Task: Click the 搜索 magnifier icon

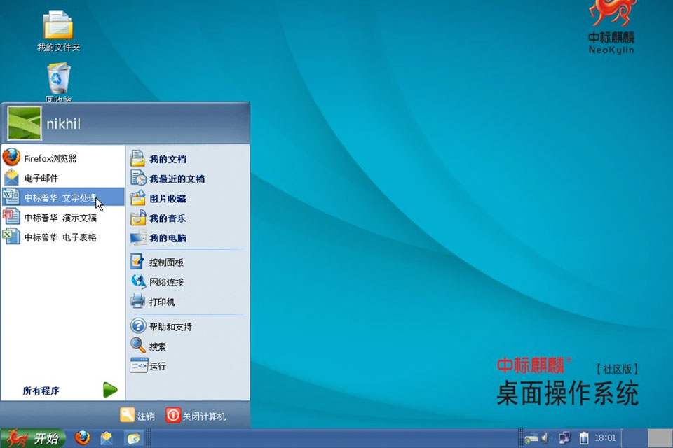Action: coord(138,345)
